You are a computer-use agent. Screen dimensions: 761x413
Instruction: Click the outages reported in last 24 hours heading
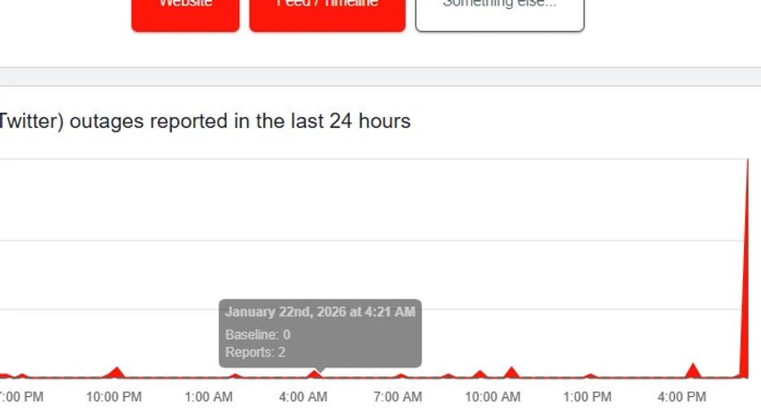point(205,121)
